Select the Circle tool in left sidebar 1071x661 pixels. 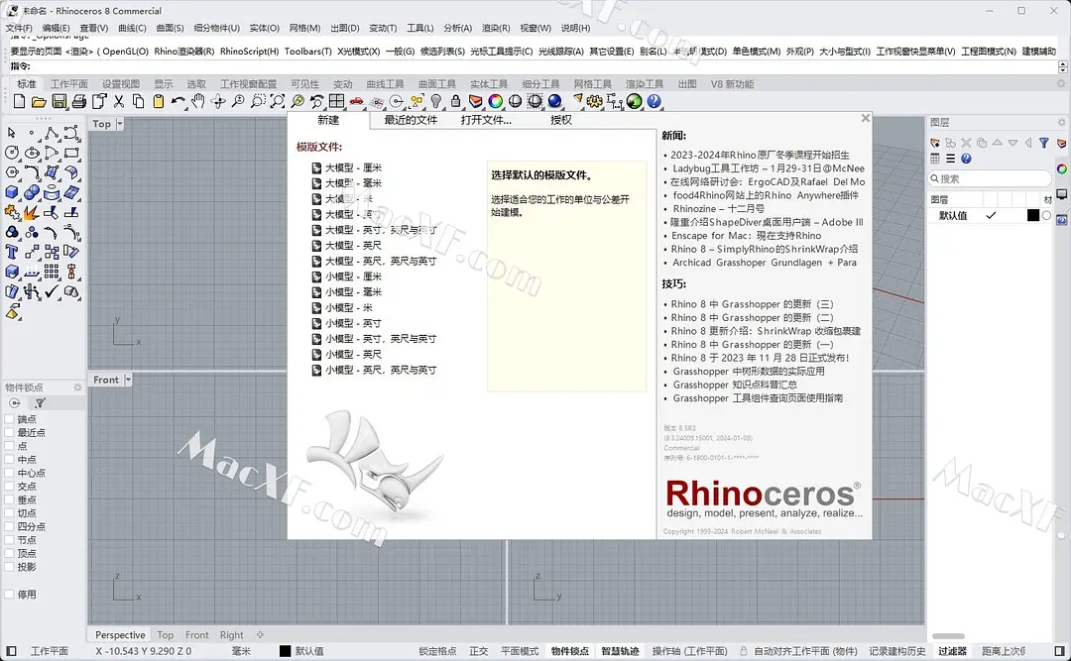[x=12, y=153]
